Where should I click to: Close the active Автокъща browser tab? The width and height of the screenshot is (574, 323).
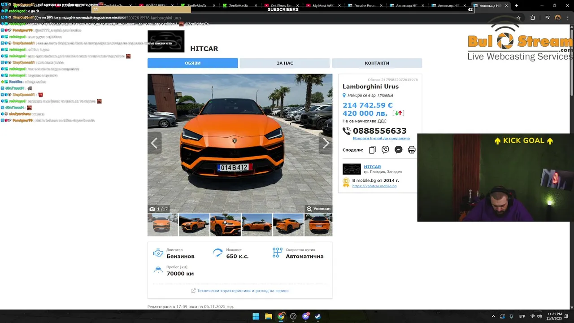506,6
